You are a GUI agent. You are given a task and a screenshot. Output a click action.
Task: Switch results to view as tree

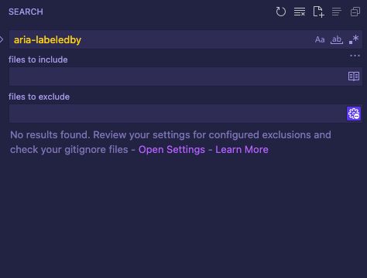pos(337,12)
